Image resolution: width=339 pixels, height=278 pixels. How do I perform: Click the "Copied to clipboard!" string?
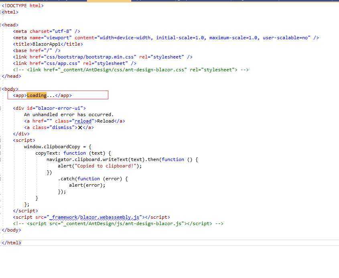point(106,166)
